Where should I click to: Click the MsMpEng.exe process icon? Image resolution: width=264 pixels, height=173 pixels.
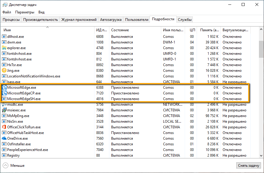[x=4, y=116]
